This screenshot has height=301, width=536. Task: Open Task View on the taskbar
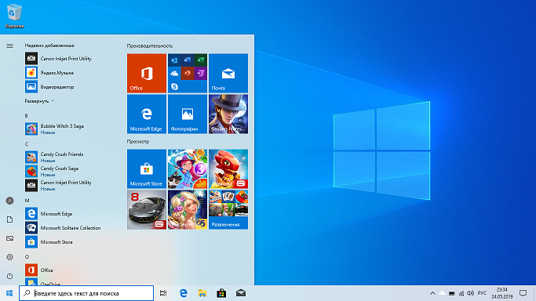pyautogui.click(x=163, y=293)
